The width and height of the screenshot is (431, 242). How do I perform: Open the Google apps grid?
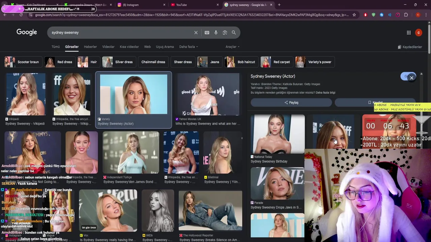point(408,33)
